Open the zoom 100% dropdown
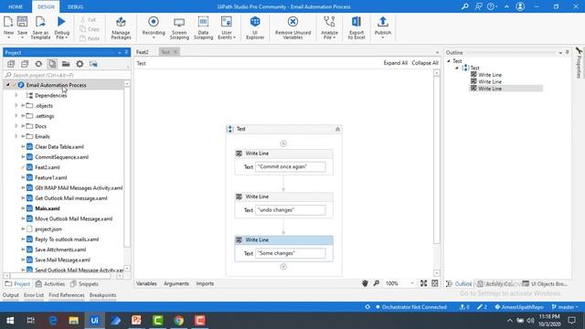585x329 pixels. [412, 283]
